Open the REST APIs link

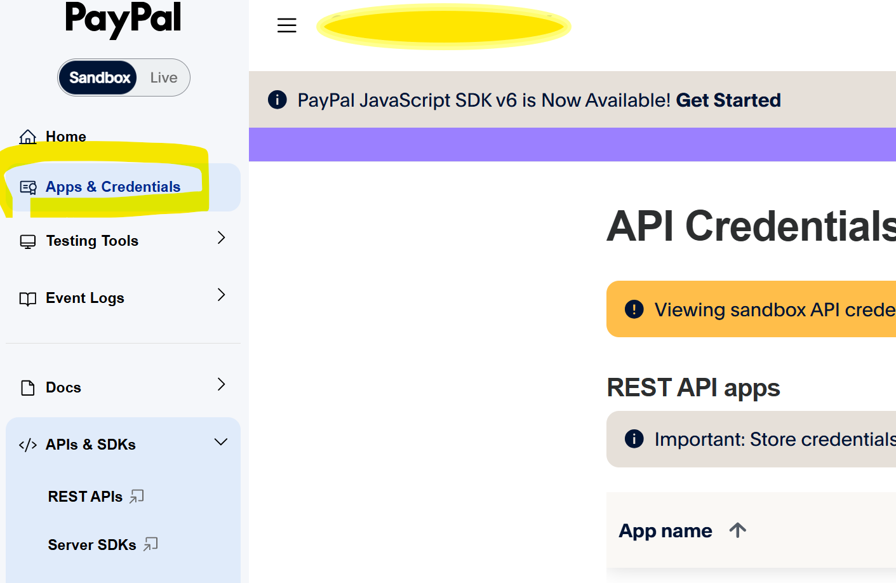click(85, 497)
